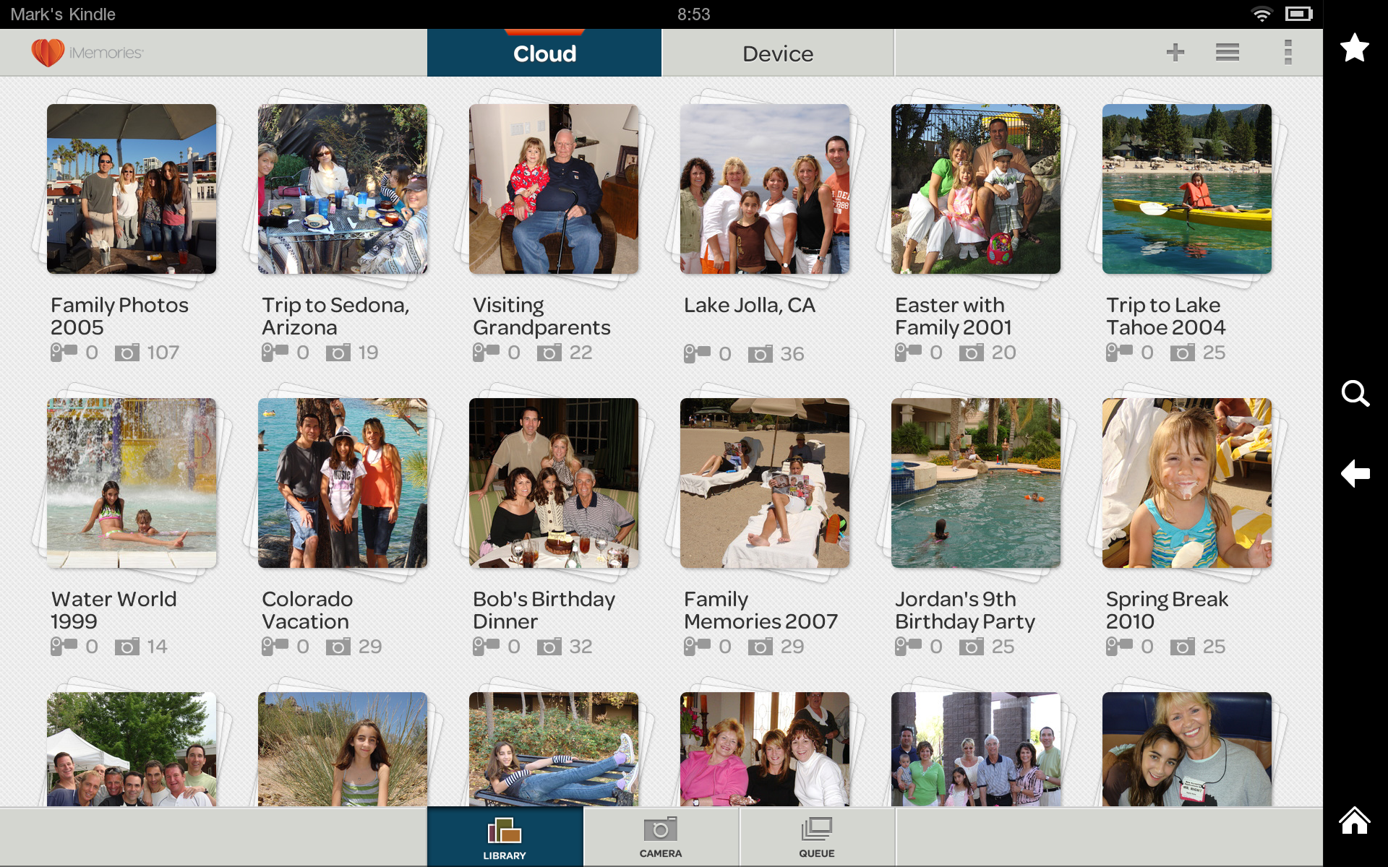The width and height of the screenshot is (1388, 867).
Task: Open the Family Photos 2005 album
Action: (x=131, y=189)
